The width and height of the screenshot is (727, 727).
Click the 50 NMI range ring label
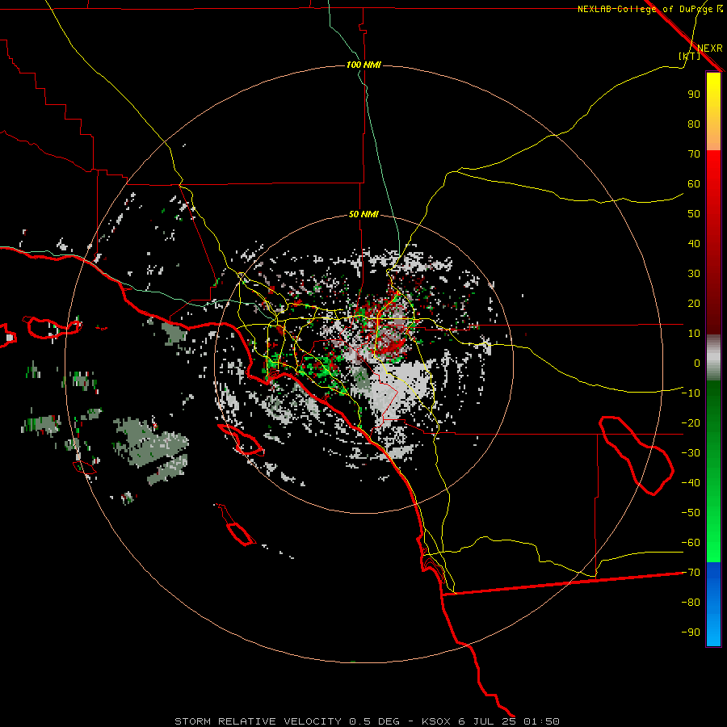(363, 214)
